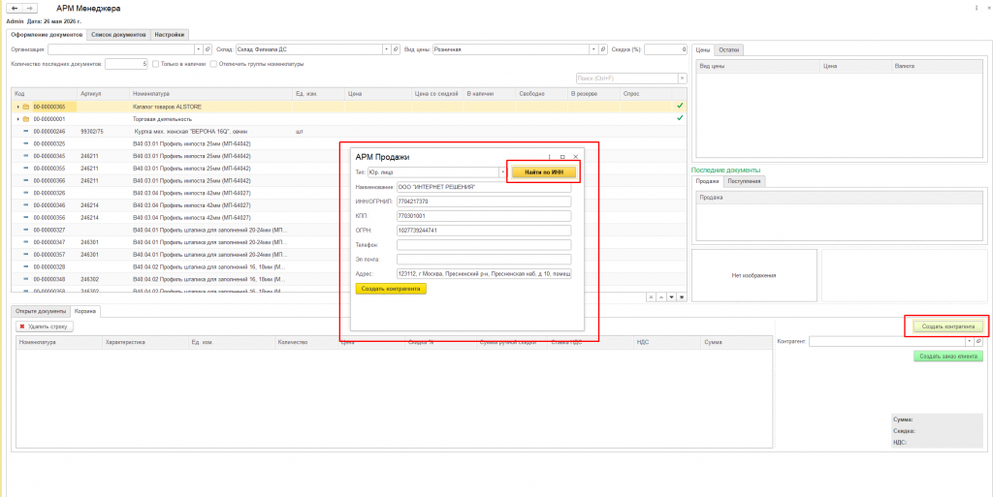Image resolution: width=993 pixels, height=497 pixels.
Task: Click the Артикул column header
Action: click(x=103, y=94)
